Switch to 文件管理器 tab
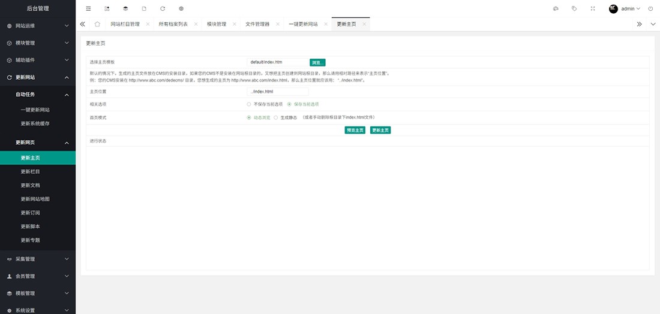Image resolution: width=660 pixels, height=314 pixels. pos(257,24)
